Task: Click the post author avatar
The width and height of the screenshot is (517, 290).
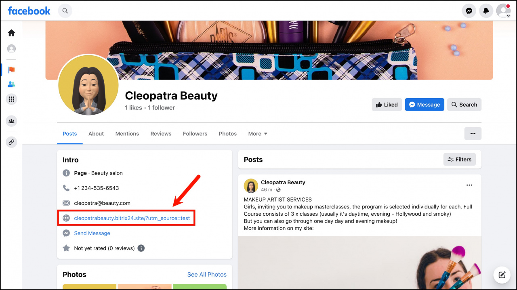Action: (251, 186)
